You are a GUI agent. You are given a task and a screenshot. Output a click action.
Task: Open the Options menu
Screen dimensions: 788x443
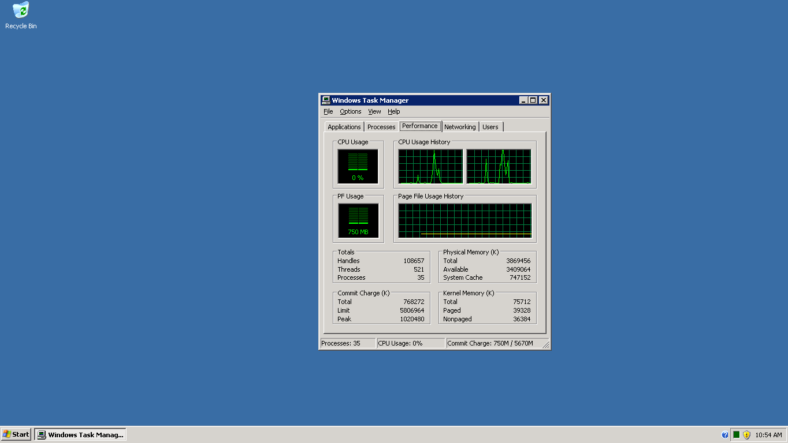(350, 111)
